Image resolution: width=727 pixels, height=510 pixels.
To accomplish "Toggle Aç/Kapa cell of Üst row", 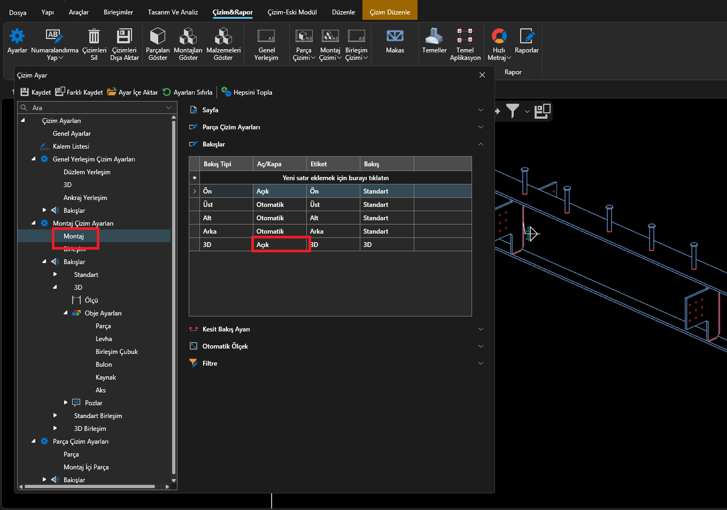I will click(x=280, y=205).
